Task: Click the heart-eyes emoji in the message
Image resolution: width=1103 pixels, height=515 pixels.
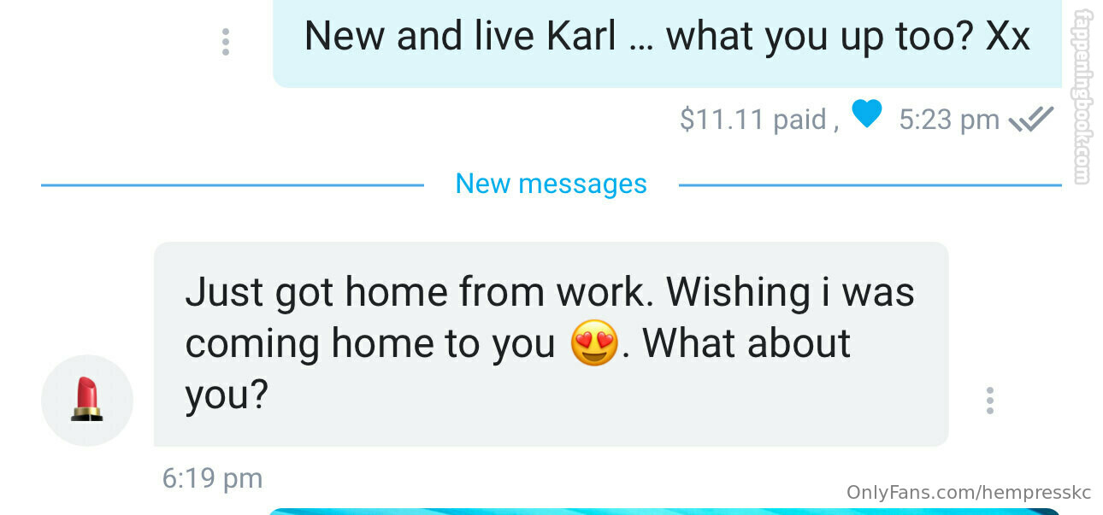Action: click(x=593, y=343)
